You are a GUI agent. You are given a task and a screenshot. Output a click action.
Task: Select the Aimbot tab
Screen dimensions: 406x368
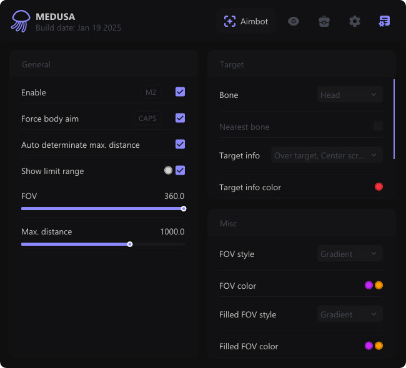point(246,21)
